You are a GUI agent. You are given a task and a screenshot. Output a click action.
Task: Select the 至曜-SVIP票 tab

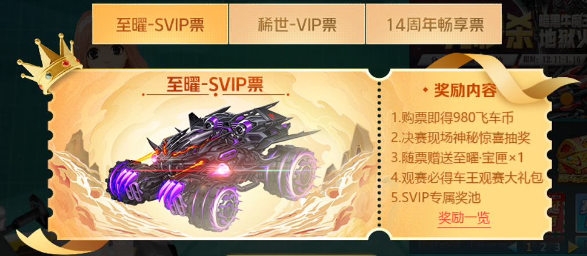tap(160, 25)
